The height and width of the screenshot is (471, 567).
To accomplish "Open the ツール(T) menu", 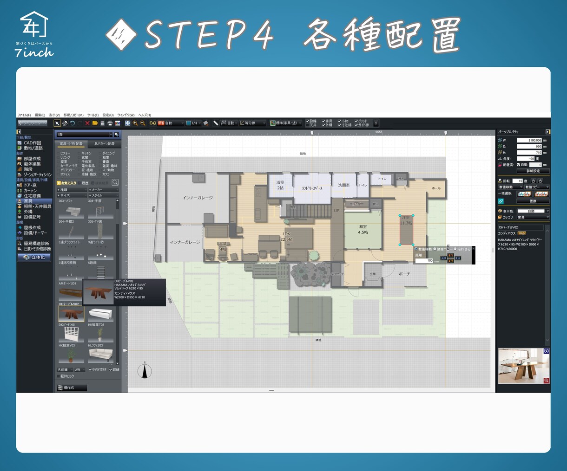I will pos(93,115).
